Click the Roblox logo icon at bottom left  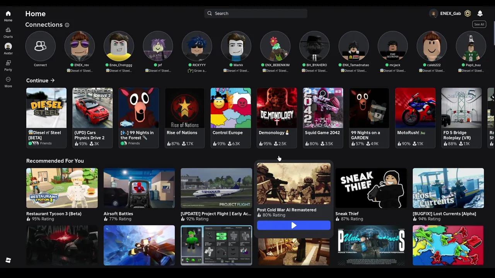click(x=8, y=260)
